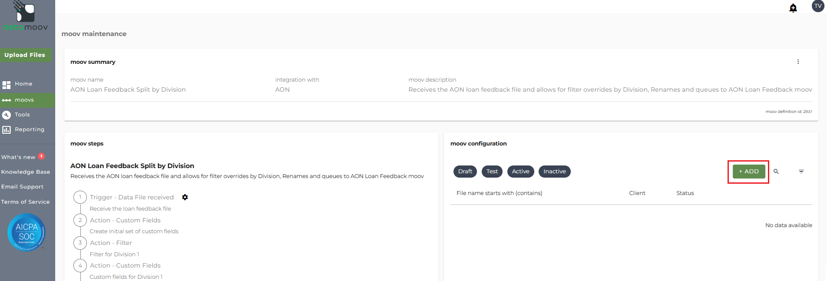Click the Upload Files button
827x281 pixels.
(x=25, y=55)
